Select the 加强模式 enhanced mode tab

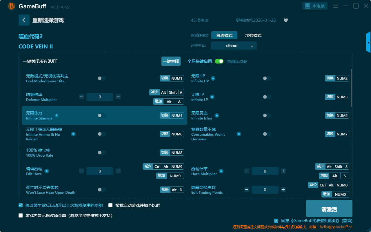tap(253, 35)
